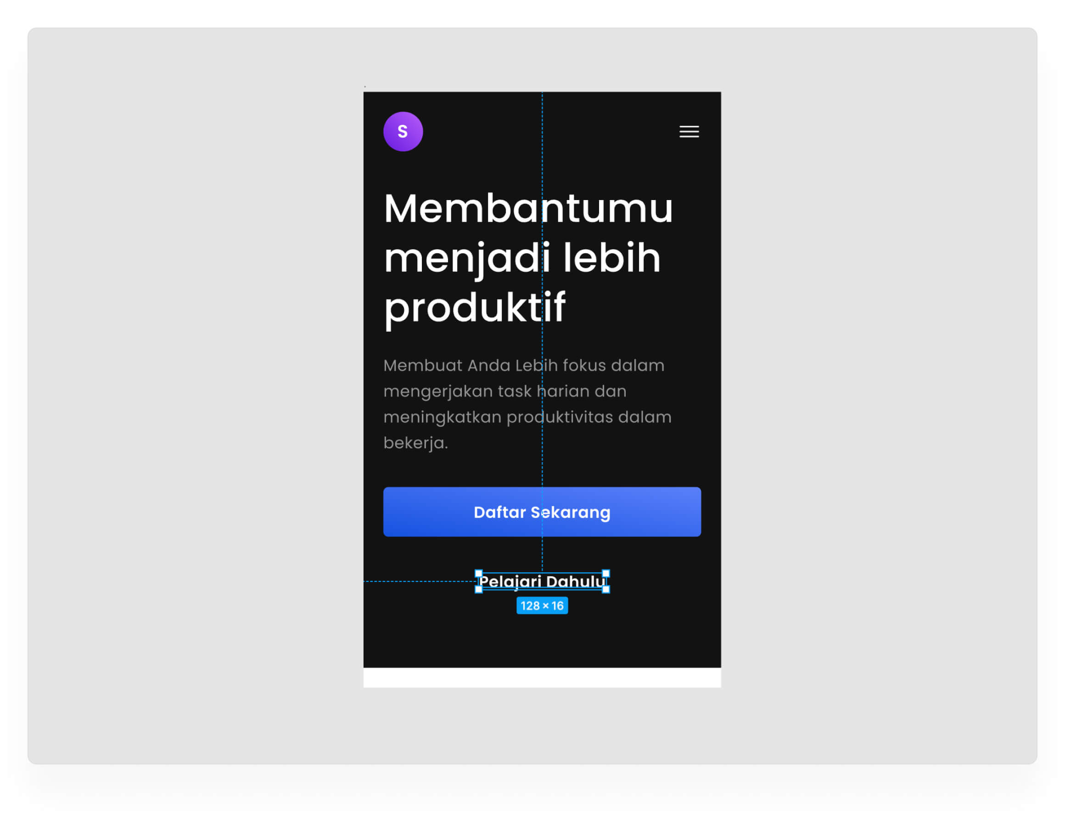Open the hamburger menu icon
The height and width of the screenshot is (814, 1065).
click(689, 131)
